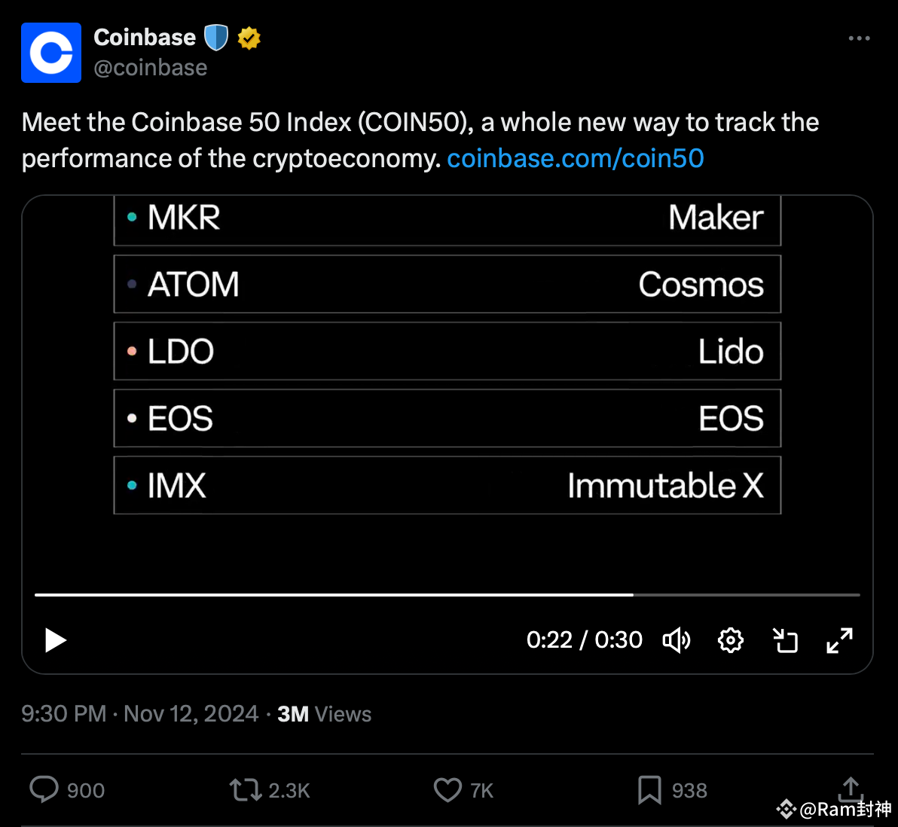Screen dimensions: 898x827
Task: Open coinbase.com/coin50 link
Action: pyautogui.click(x=576, y=158)
